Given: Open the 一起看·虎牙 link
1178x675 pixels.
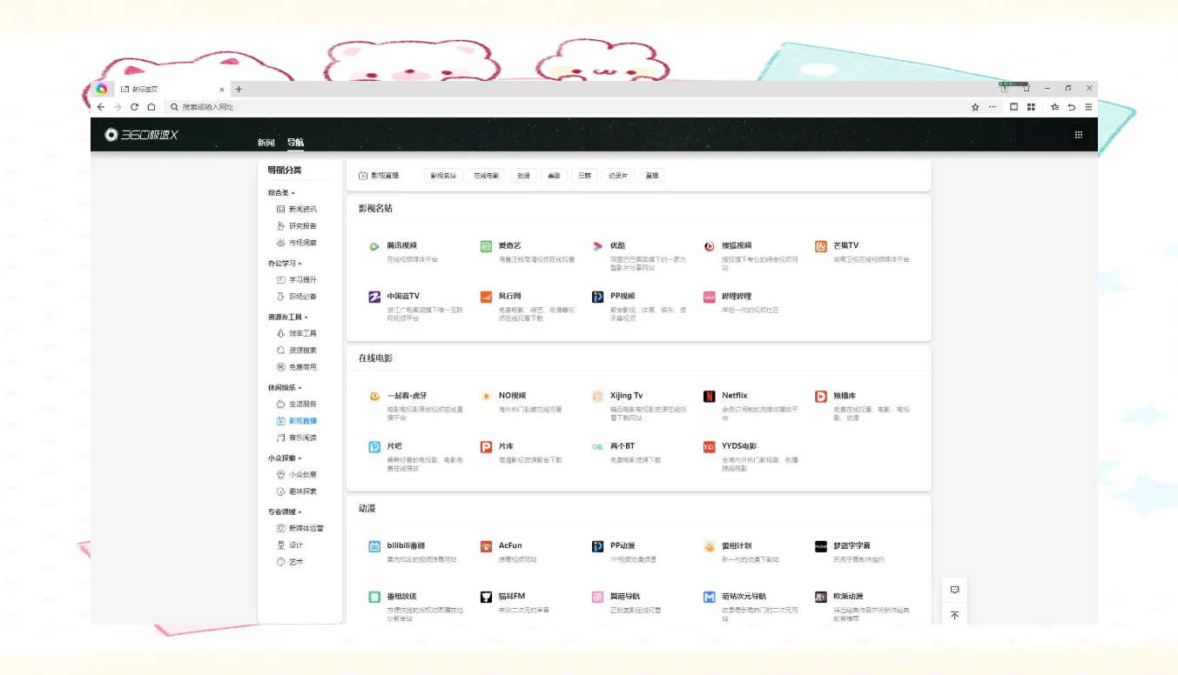Looking at the screenshot, I should (x=407, y=396).
